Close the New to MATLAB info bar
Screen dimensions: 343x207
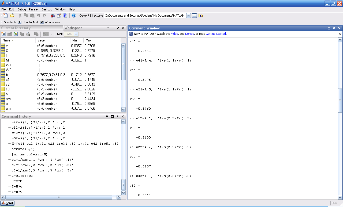pos(340,34)
